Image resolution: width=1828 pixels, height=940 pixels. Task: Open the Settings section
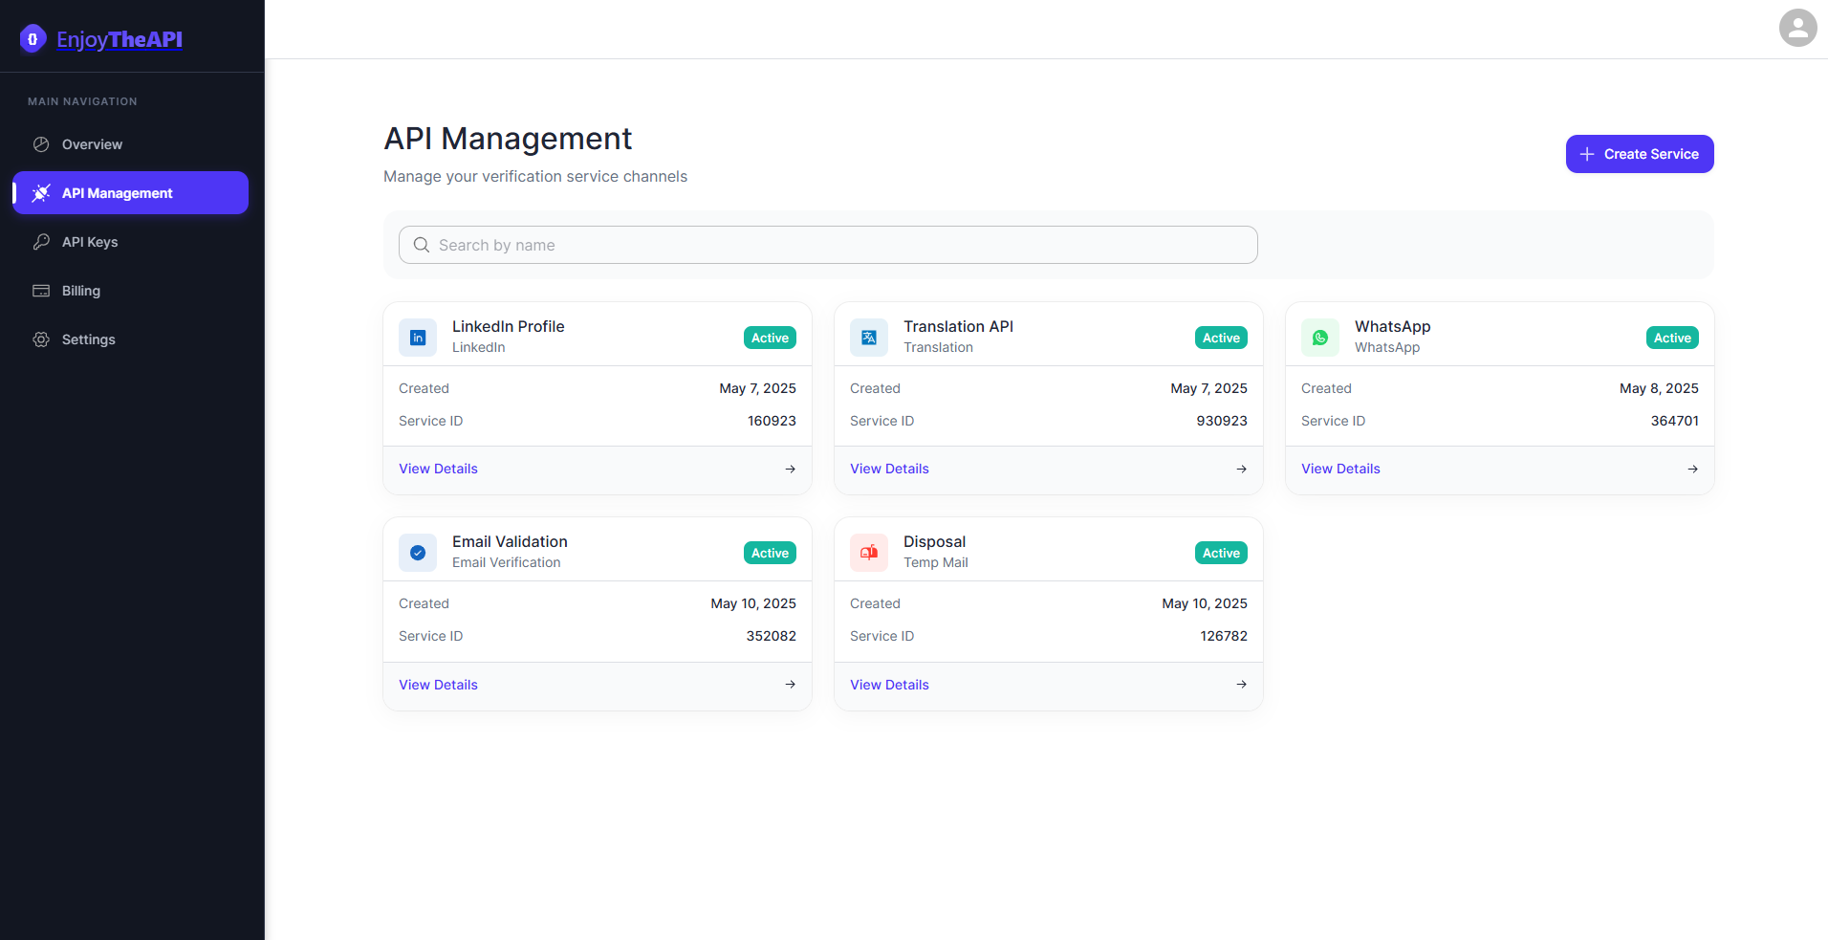coord(130,339)
